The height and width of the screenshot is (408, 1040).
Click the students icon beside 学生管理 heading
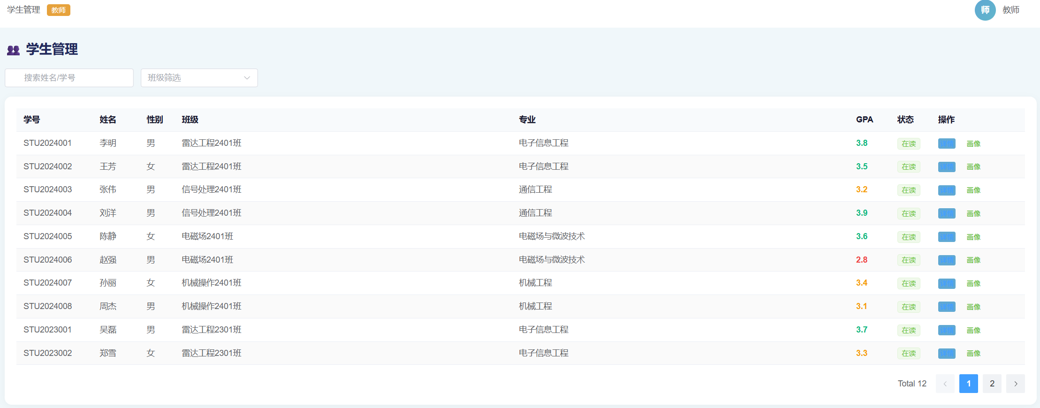[13, 50]
